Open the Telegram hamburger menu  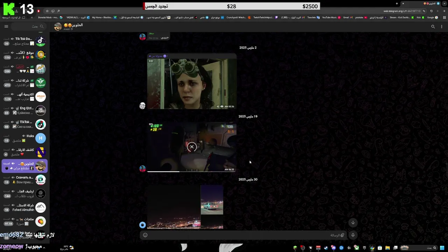(6, 26)
